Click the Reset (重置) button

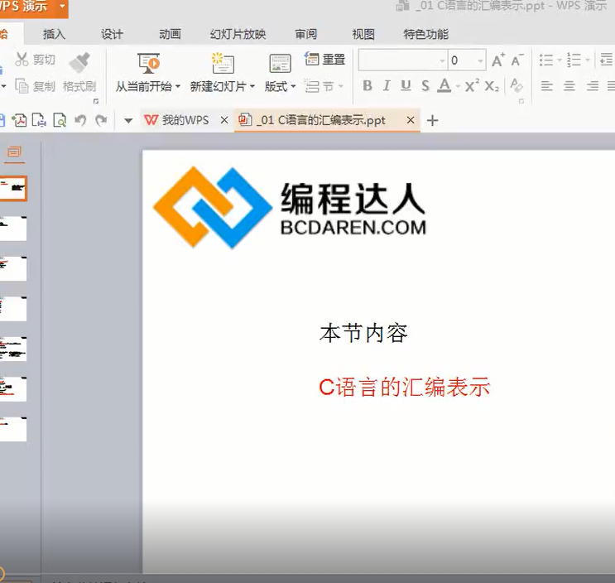(325, 60)
